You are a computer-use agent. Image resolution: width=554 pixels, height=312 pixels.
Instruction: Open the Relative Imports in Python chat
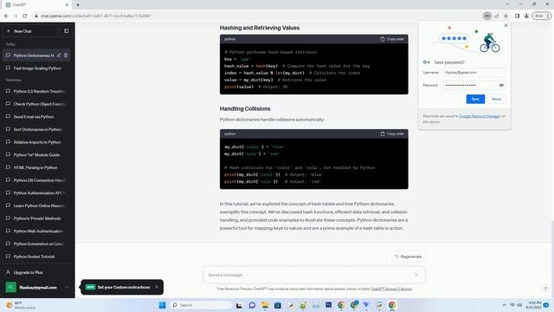[37, 142]
